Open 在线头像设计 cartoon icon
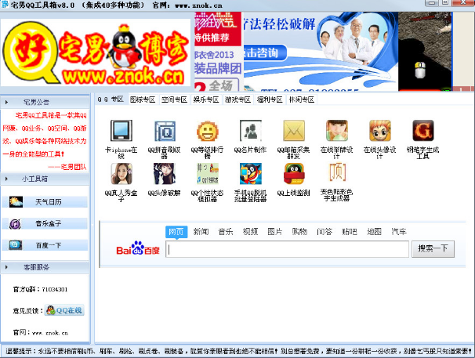This screenshot has height=358, width=475. click(380, 131)
